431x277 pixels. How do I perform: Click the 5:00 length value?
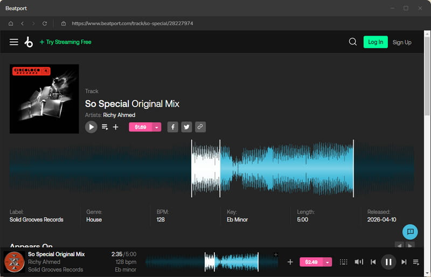coord(302,219)
